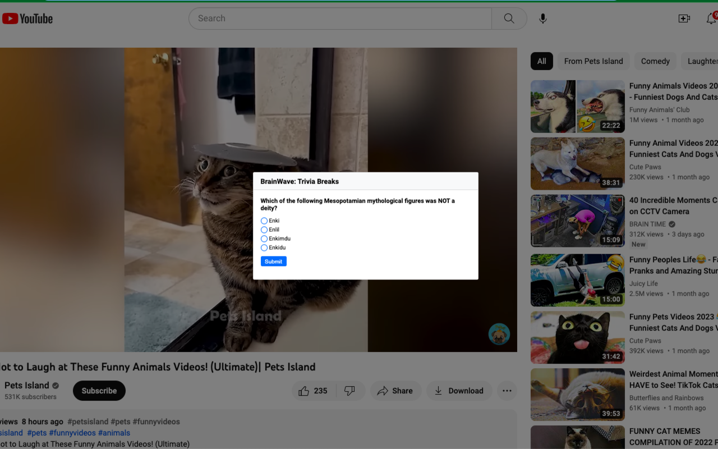Select the Enki radio option
Image resolution: width=718 pixels, height=449 pixels.
point(264,221)
